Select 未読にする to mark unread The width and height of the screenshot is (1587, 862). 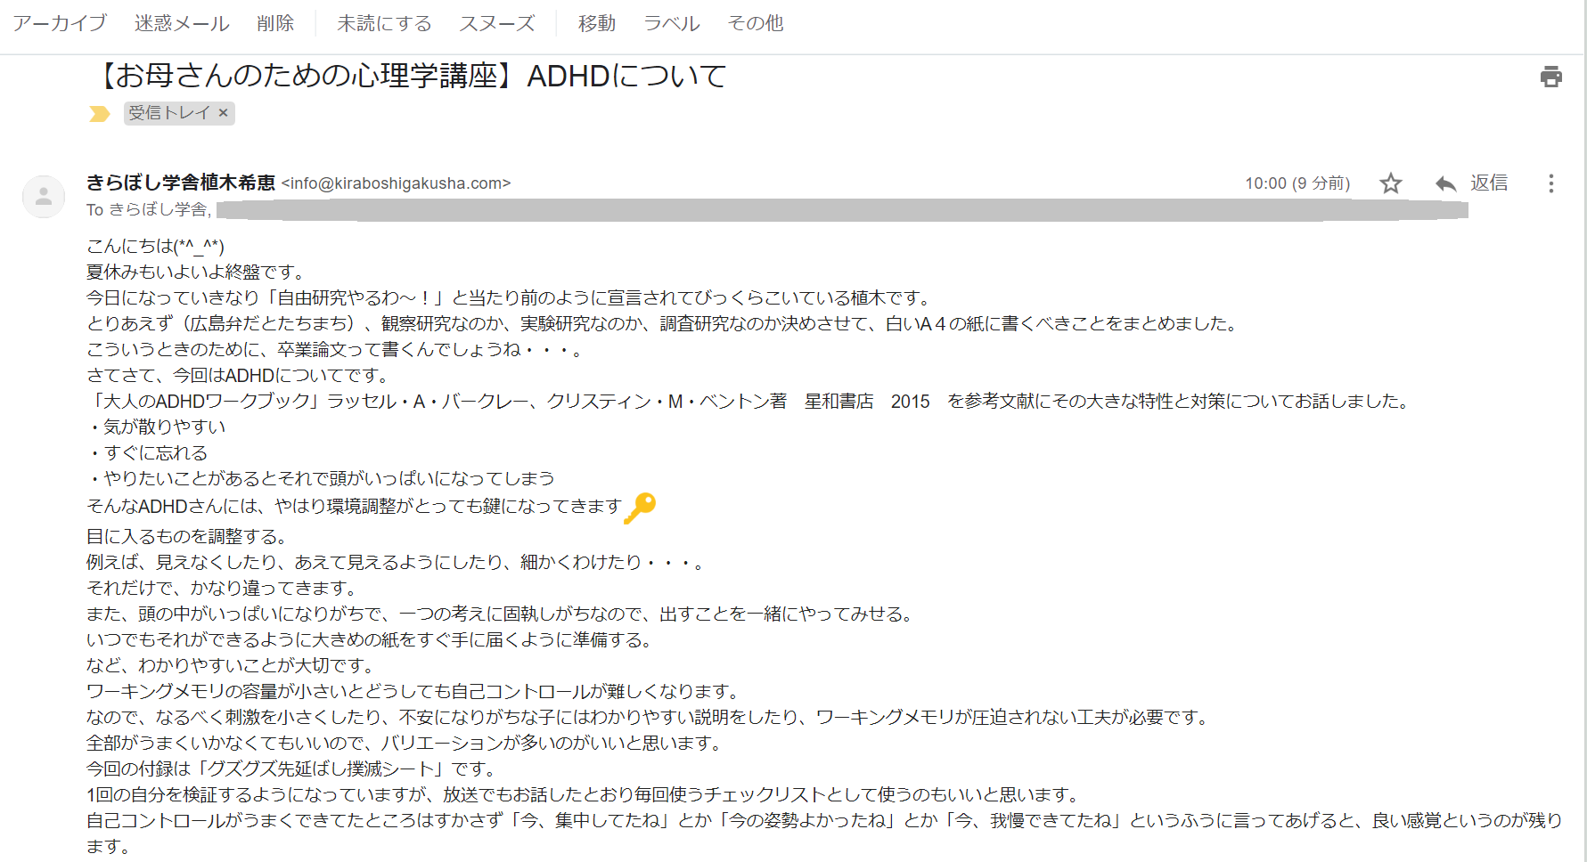pyautogui.click(x=384, y=23)
